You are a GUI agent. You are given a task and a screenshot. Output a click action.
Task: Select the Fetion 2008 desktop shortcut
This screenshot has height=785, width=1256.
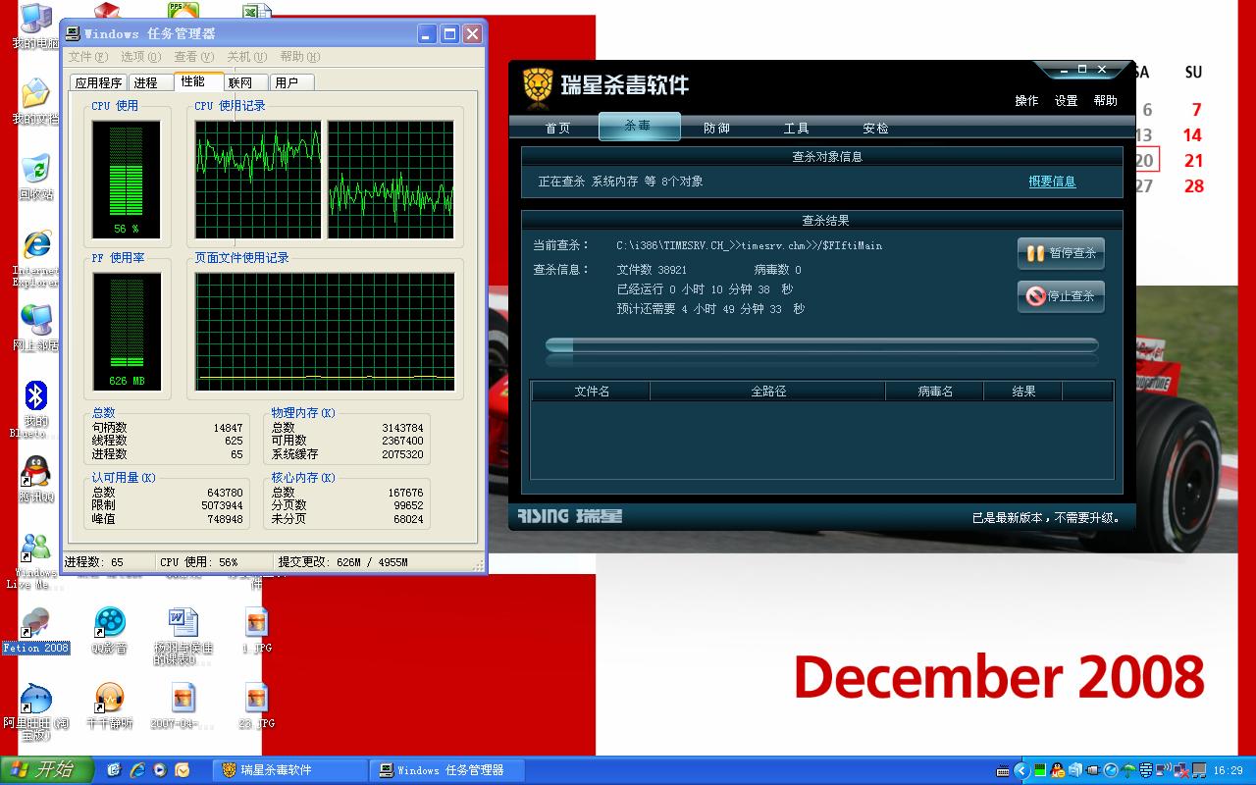tap(35, 631)
